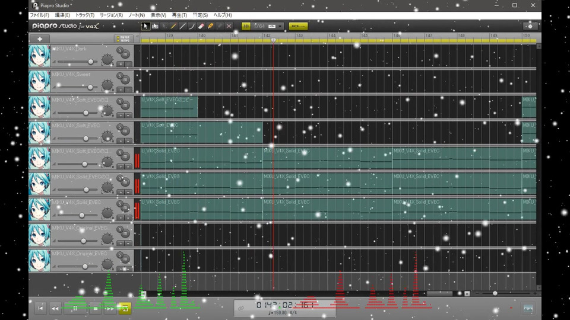Click the timeline zoom slider handle

coord(495,293)
